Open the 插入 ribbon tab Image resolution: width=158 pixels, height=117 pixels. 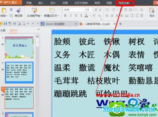[x=41, y=3]
